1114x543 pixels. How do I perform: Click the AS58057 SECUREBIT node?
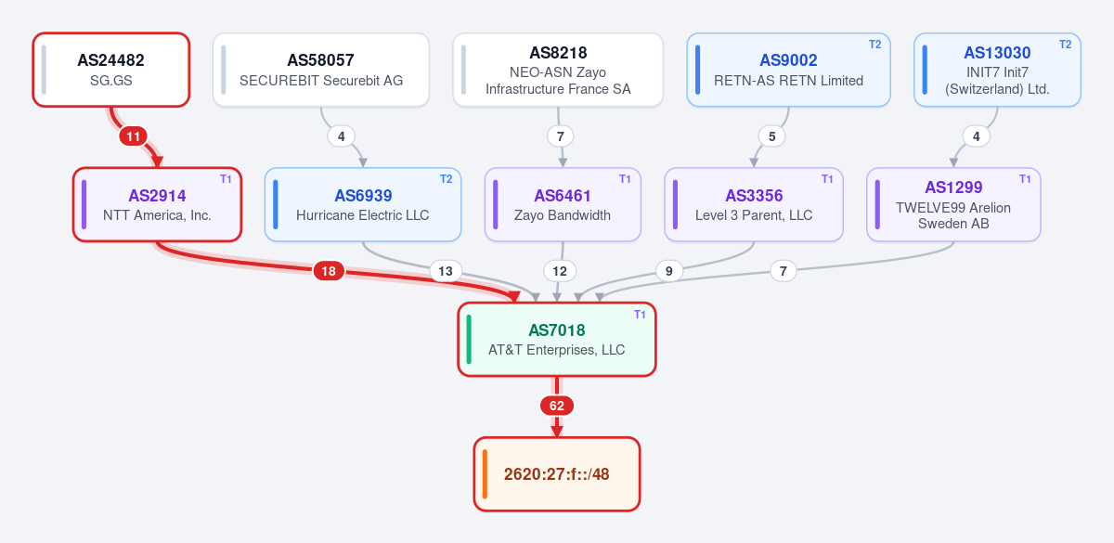click(321, 70)
